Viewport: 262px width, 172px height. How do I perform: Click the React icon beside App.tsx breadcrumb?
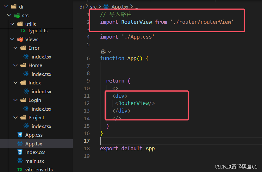106,6
